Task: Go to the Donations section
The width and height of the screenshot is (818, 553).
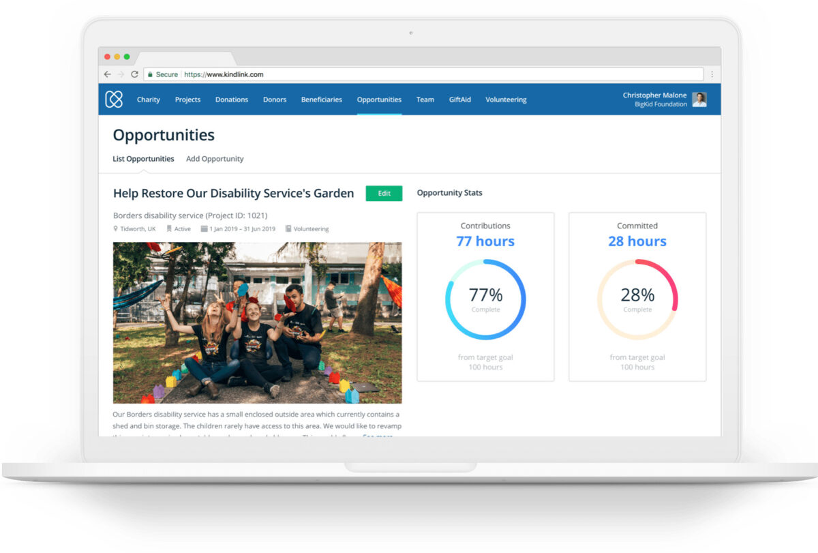Action: coord(232,100)
